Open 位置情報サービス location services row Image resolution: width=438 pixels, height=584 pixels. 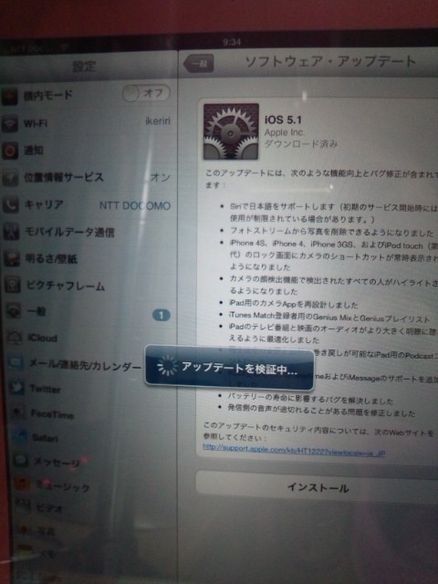point(89,178)
